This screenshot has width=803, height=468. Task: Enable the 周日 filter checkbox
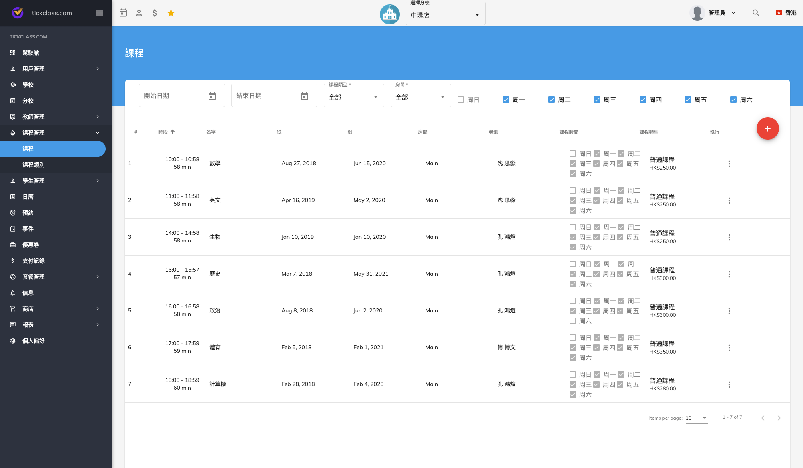[x=461, y=100]
